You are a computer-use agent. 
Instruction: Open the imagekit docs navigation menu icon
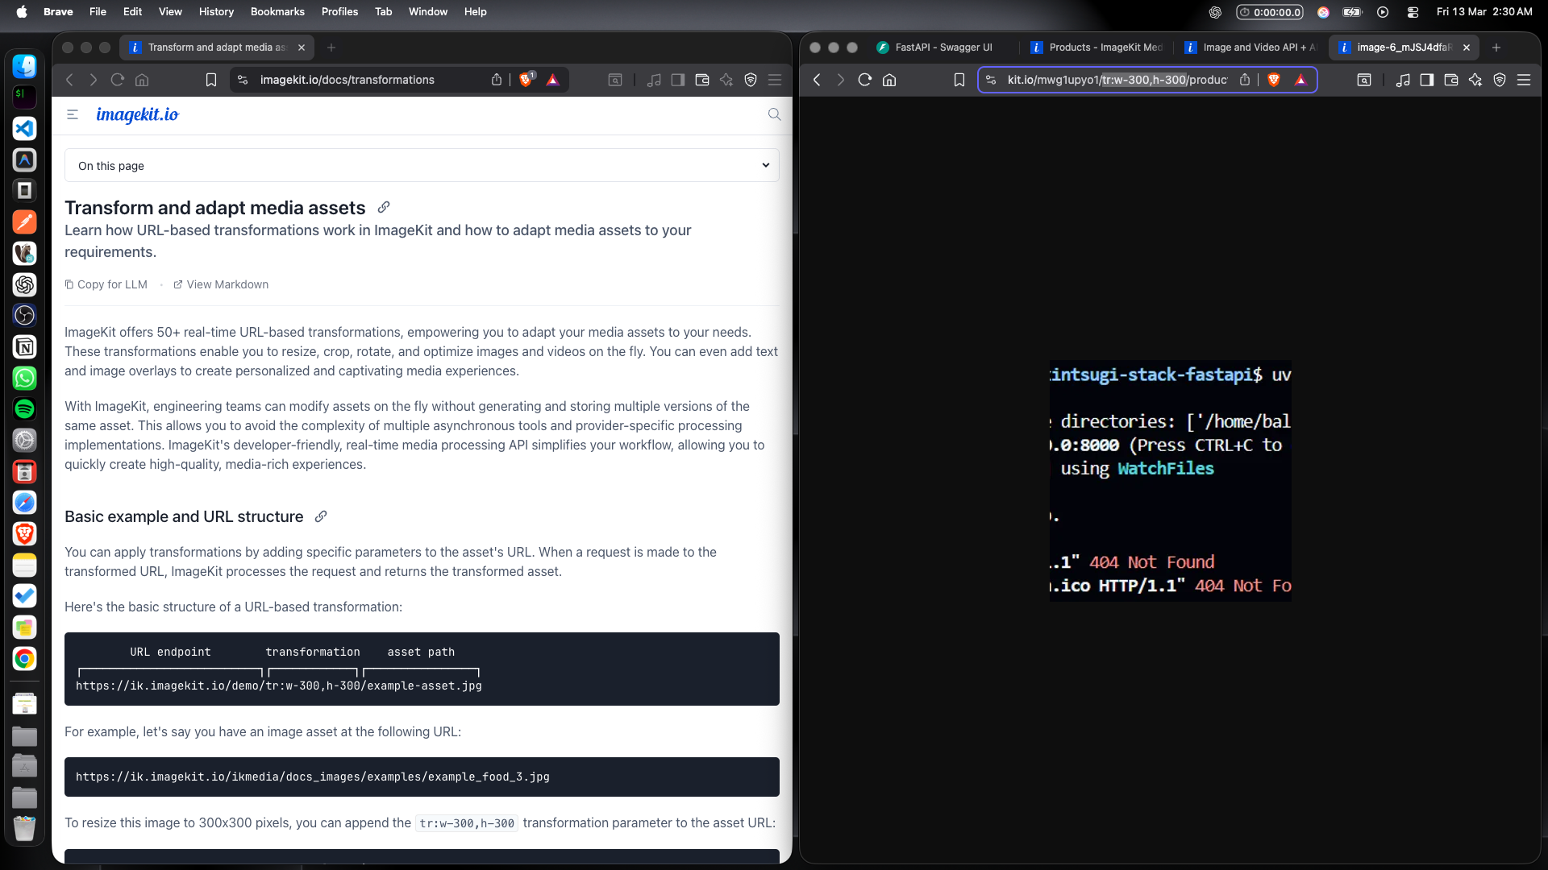(x=73, y=114)
